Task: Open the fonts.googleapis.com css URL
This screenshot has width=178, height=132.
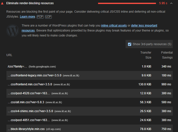Action: 18,67
